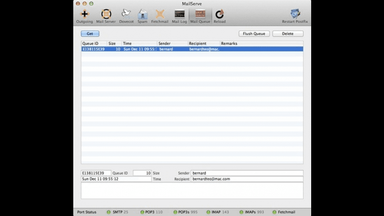Click the Fetchmail status indicator light
The image size is (384, 216).
(x=274, y=212)
